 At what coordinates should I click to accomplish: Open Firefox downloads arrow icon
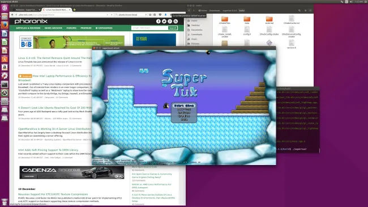point(165,15)
